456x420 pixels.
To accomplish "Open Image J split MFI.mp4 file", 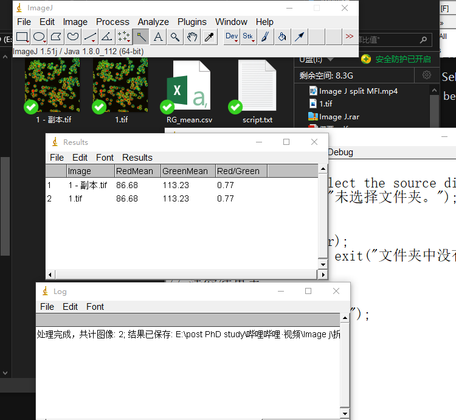I will tap(358, 91).
